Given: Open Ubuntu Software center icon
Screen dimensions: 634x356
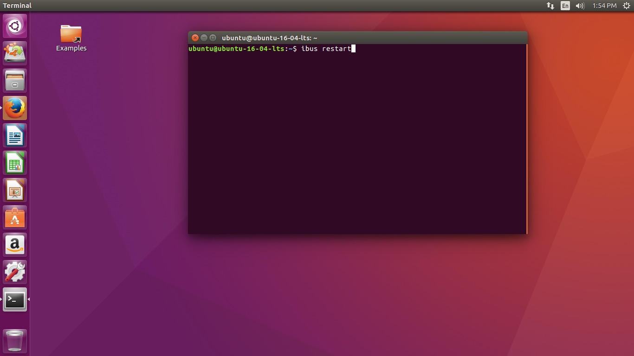Looking at the screenshot, I should [15, 217].
